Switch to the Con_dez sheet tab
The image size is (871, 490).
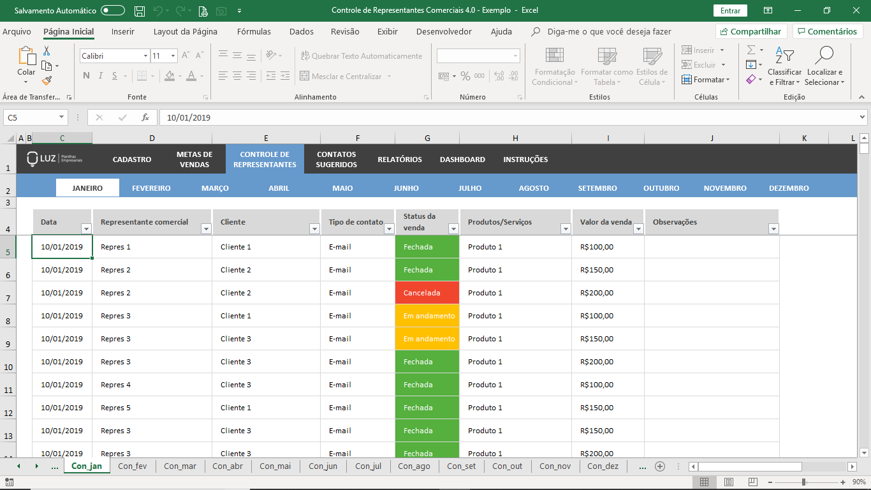click(x=603, y=466)
